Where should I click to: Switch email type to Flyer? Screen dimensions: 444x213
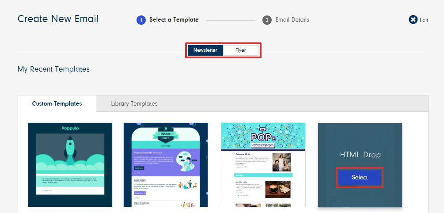coord(241,50)
